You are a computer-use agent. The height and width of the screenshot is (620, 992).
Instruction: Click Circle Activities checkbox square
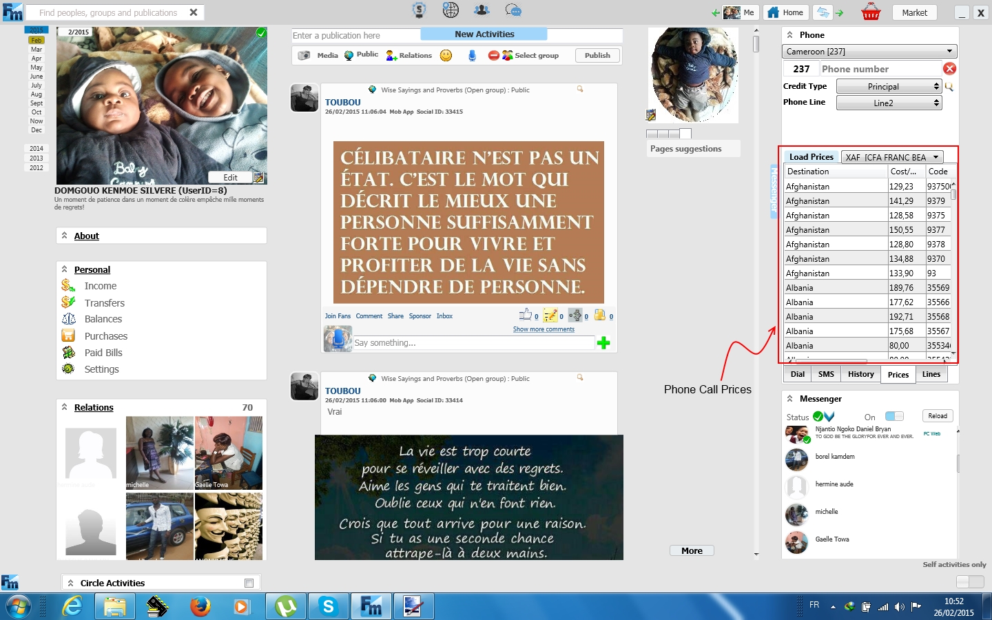pyautogui.click(x=249, y=583)
